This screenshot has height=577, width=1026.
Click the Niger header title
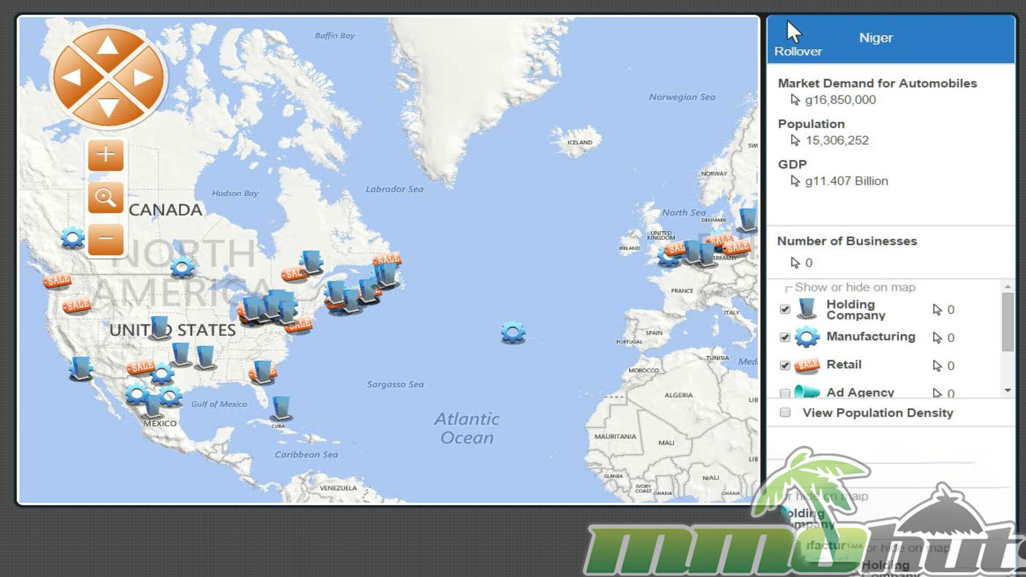point(876,38)
